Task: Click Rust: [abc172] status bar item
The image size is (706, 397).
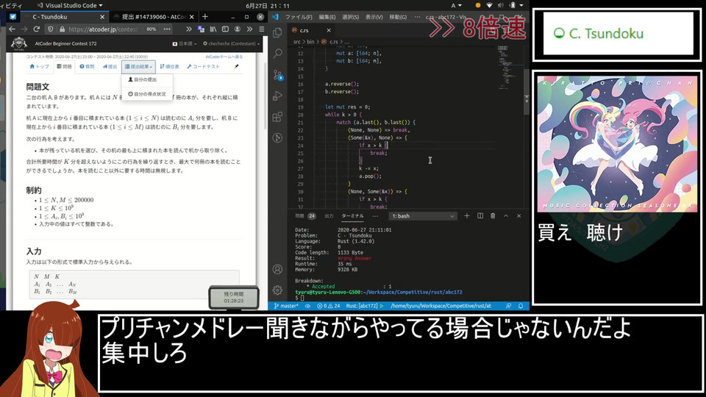Action: coord(365,306)
